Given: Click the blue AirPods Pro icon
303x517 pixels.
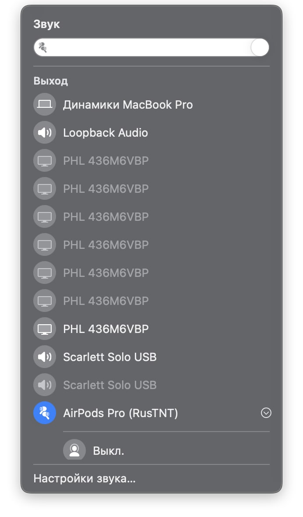Looking at the screenshot, I should (45, 413).
